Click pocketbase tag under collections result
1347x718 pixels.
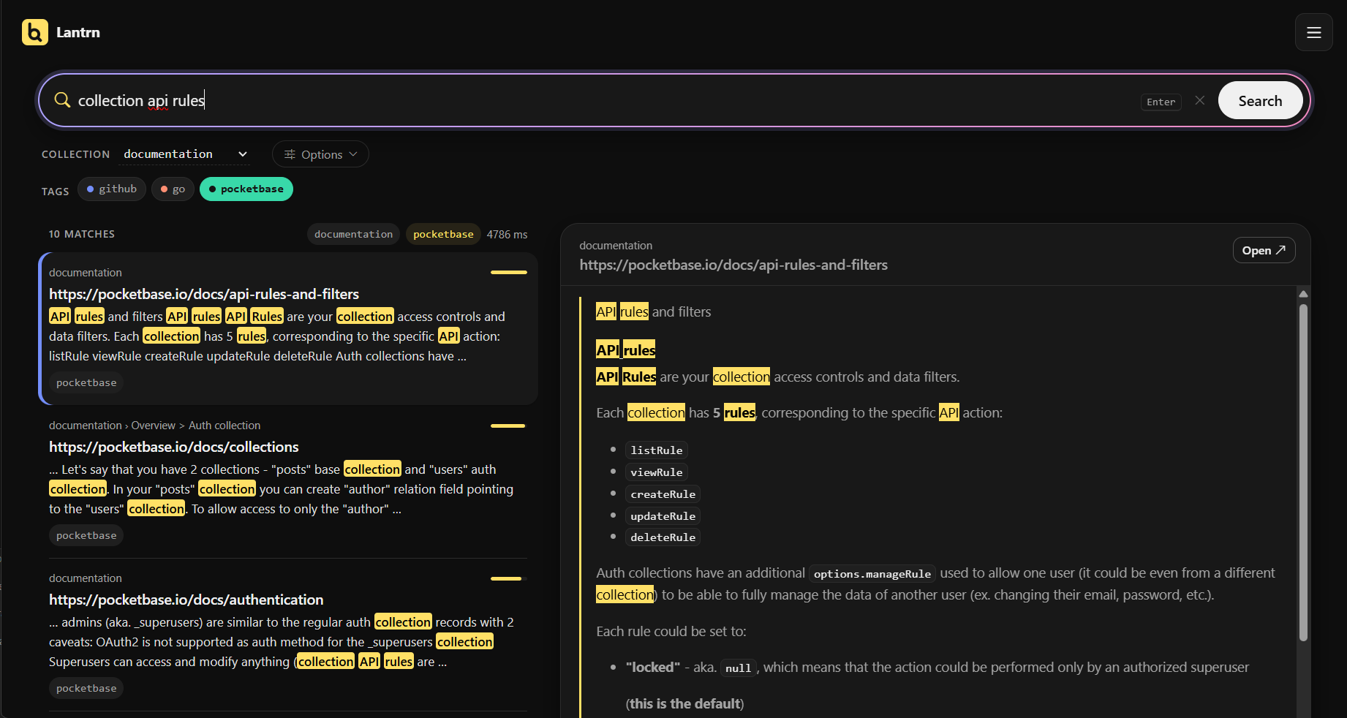[86, 535]
